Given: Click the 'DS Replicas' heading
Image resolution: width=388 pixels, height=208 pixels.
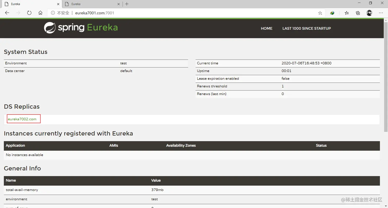Looking at the screenshot, I should [x=22, y=106].
